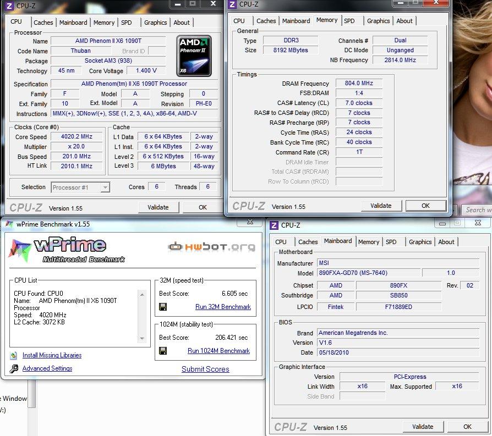Open Graphics tab in Mainboard window
Viewport: 492px width, 436px height.
(420, 242)
